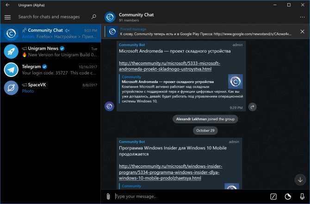
Task: Click 'Community Bot' name on Andromeda message
Action: [x=132, y=45]
